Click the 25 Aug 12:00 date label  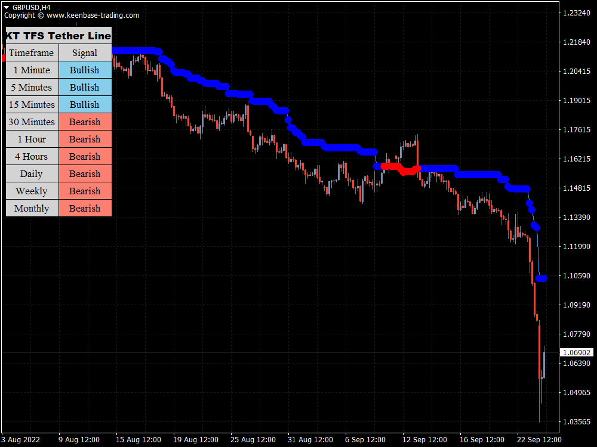[253, 440]
